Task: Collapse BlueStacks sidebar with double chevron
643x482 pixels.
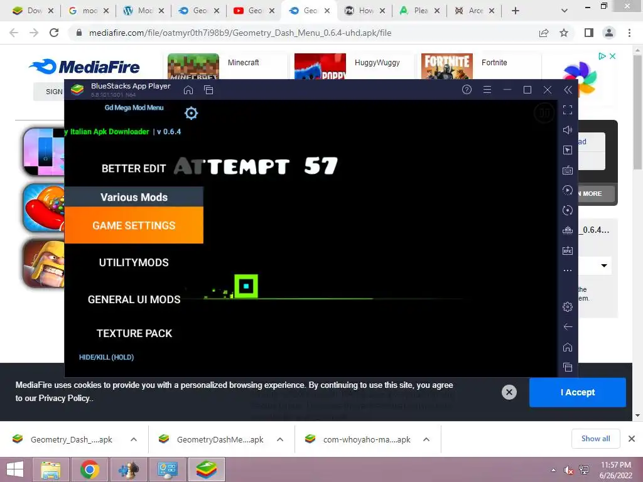Action: point(568,90)
